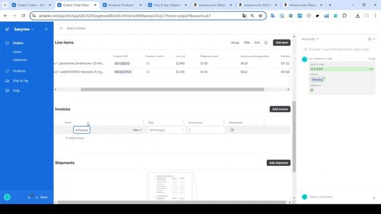381x214 pixels.
Task: Expand chevron next to activity bell
Action: (x=374, y=39)
